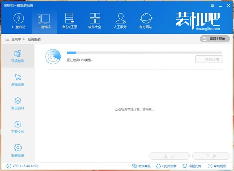Click the 下一步 next button
Screen dimensions: 234x171
coord(211,156)
